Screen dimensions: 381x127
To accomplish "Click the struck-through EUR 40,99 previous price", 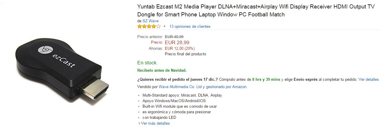I will 174,37.
